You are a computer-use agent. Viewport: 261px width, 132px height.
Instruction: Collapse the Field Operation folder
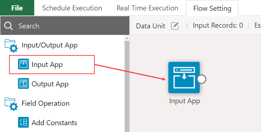11,104
